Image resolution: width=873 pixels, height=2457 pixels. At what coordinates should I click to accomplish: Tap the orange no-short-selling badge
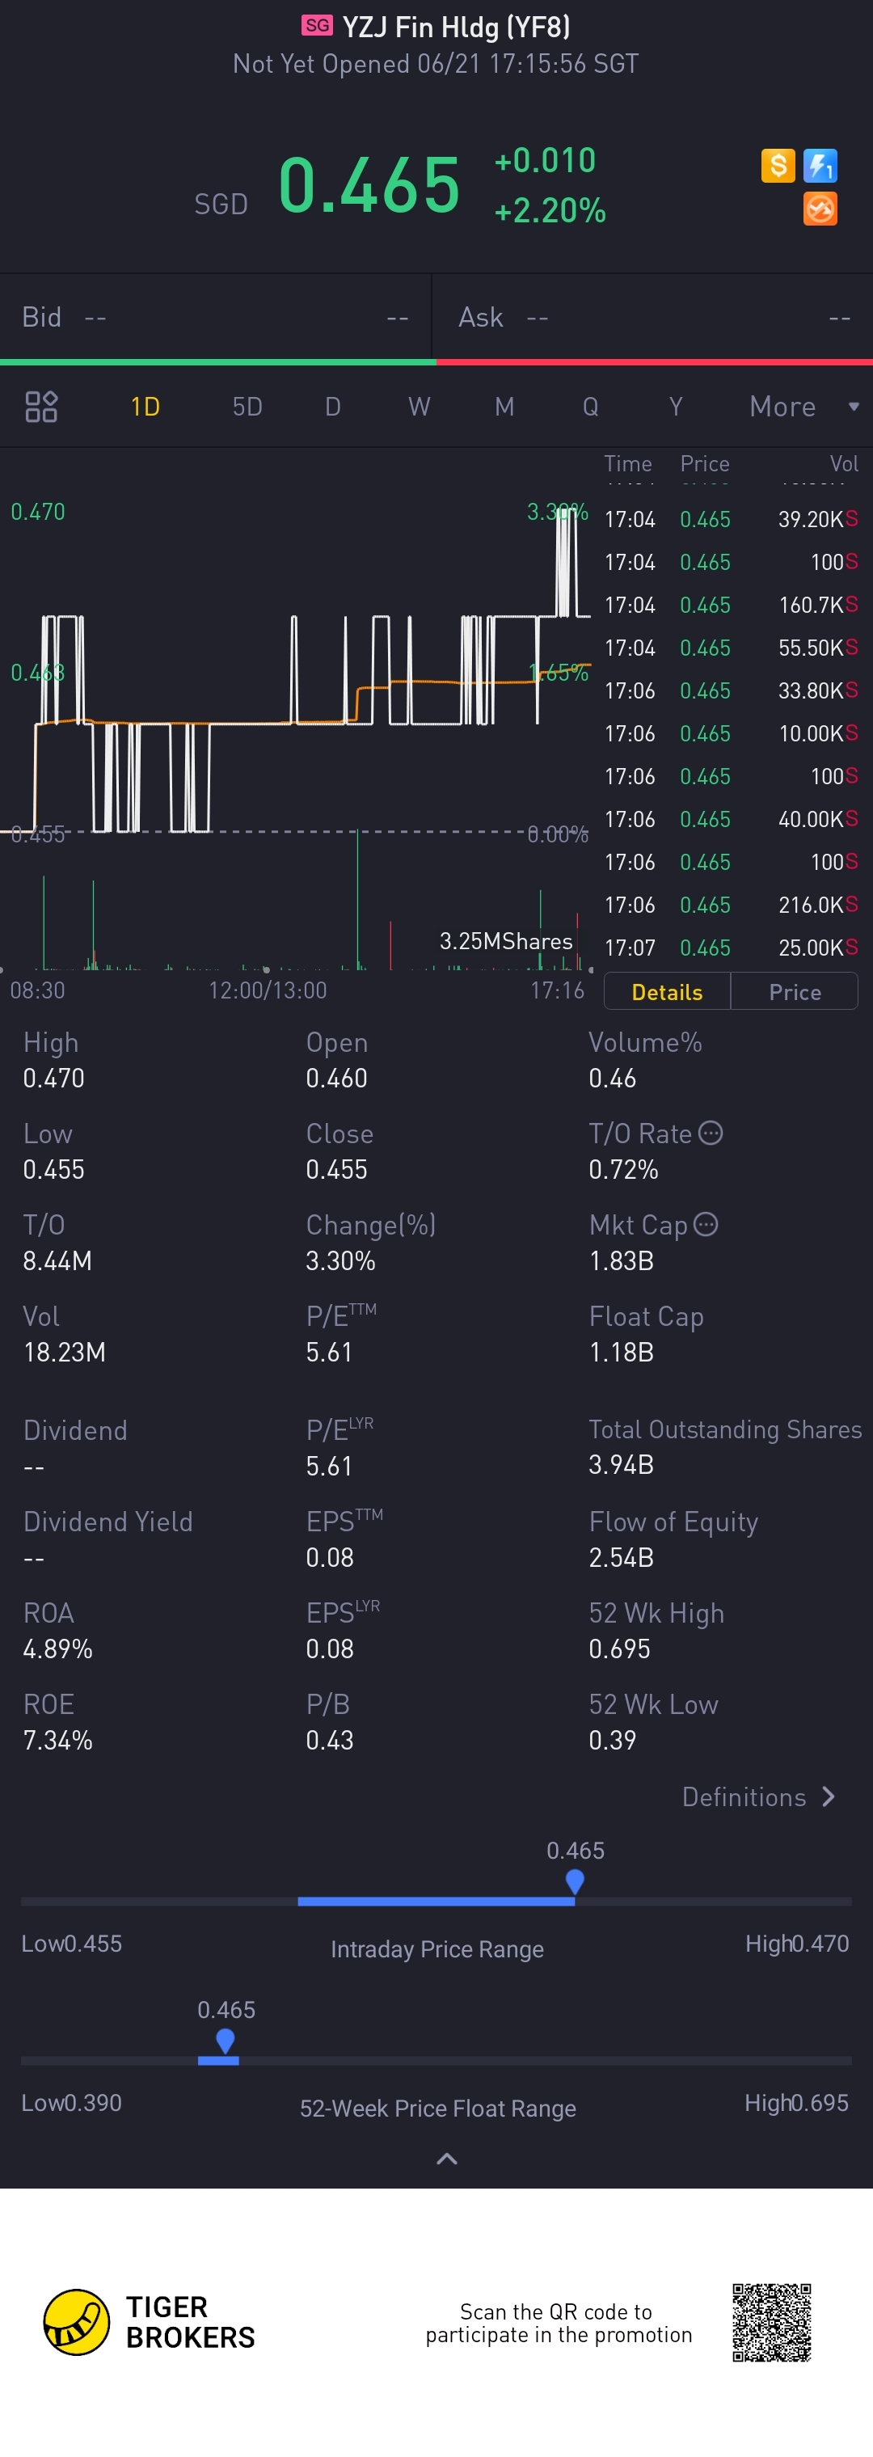(820, 208)
